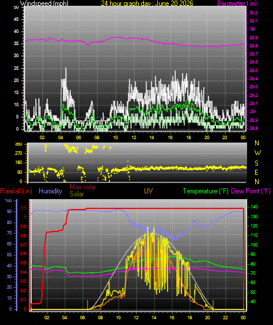Image resolution: width=273 pixels, height=325 pixels.
Task: Click the Barometer (.in) legend label
Action: click(237, 3)
